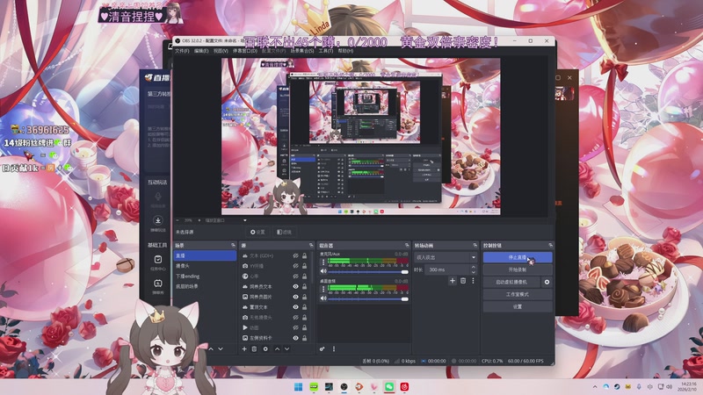Image resolution: width=703 pixels, height=395 pixels.
Task: Toggle visibility of 心率 source
Action: [x=295, y=276]
